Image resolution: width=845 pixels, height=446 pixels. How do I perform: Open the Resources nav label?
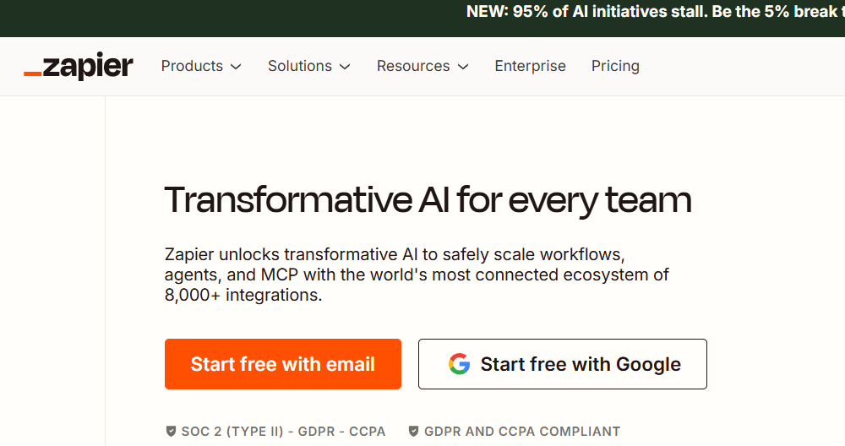click(x=413, y=66)
